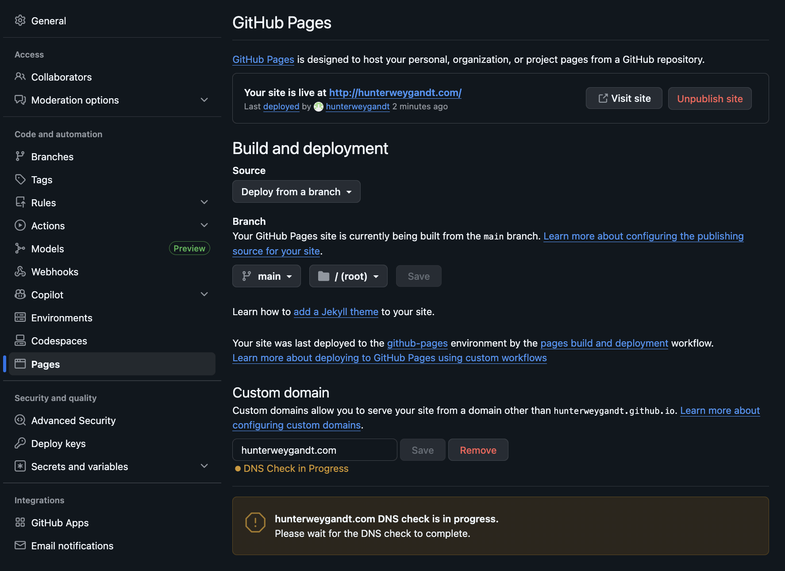Click the DNS check warning alert icon
785x571 pixels.
click(255, 522)
